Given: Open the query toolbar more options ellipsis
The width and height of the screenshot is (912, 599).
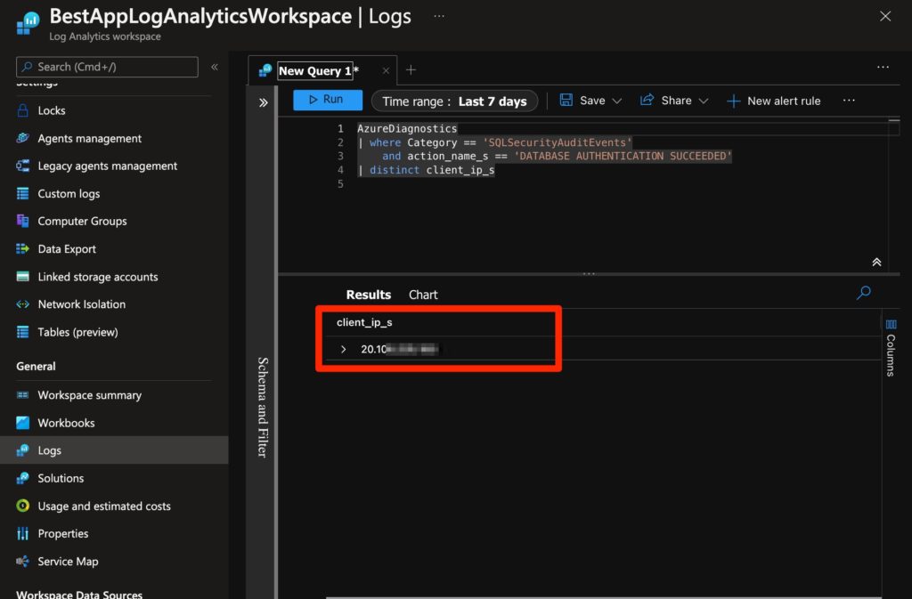Looking at the screenshot, I should (x=849, y=101).
